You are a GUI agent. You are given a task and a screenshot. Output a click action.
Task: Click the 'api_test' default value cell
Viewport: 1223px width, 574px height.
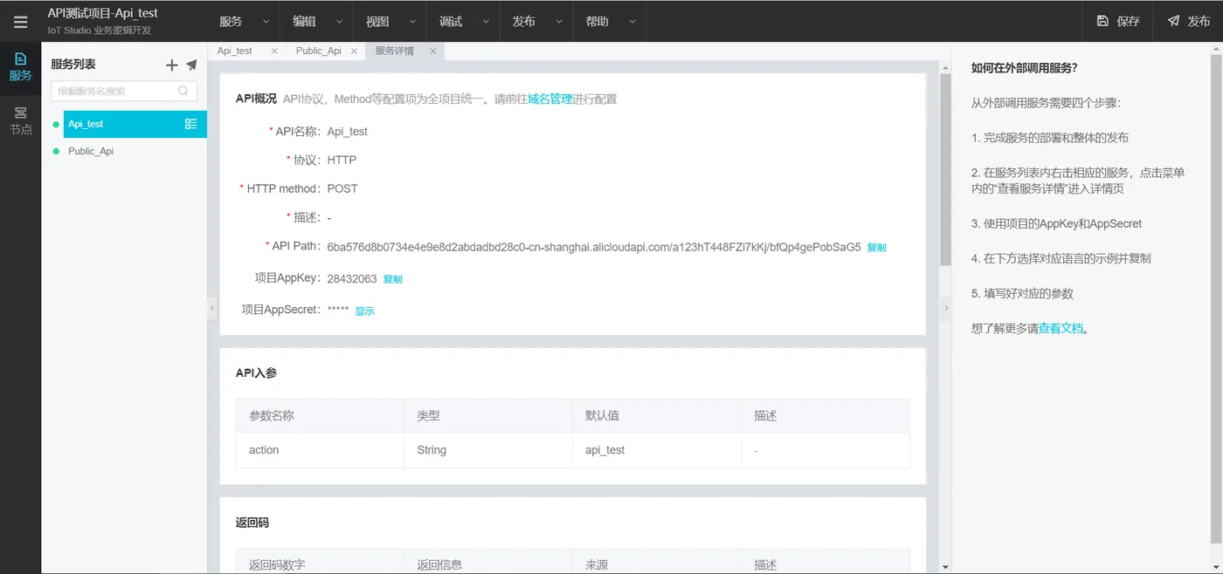coord(657,450)
